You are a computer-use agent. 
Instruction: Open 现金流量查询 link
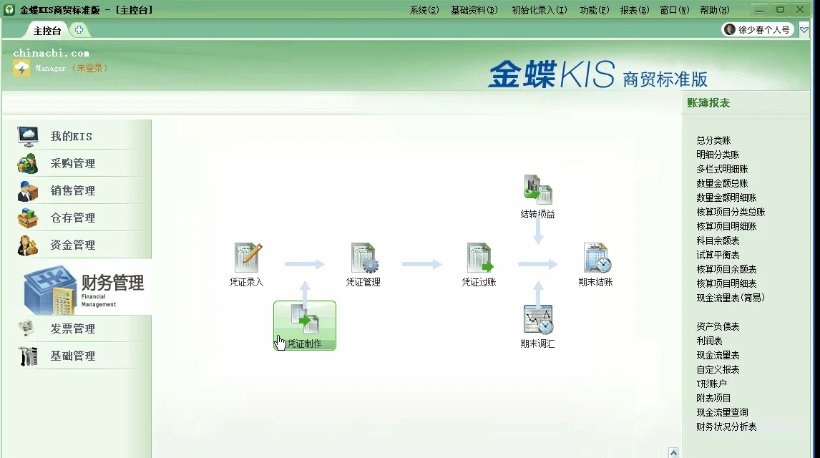pyautogui.click(x=722, y=412)
